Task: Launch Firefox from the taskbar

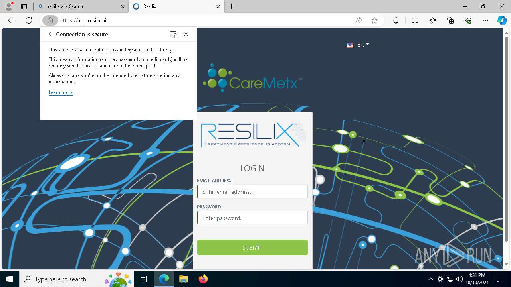Action: [x=203, y=279]
